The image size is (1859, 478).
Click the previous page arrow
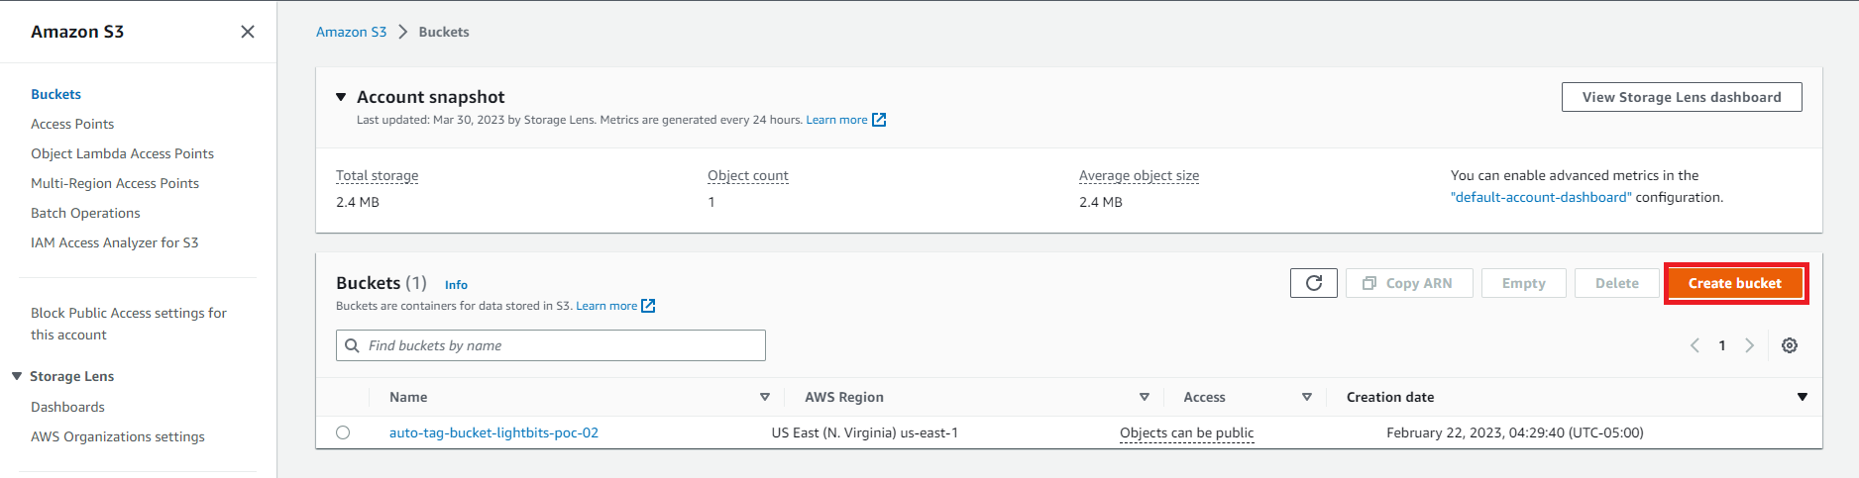[x=1695, y=345]
